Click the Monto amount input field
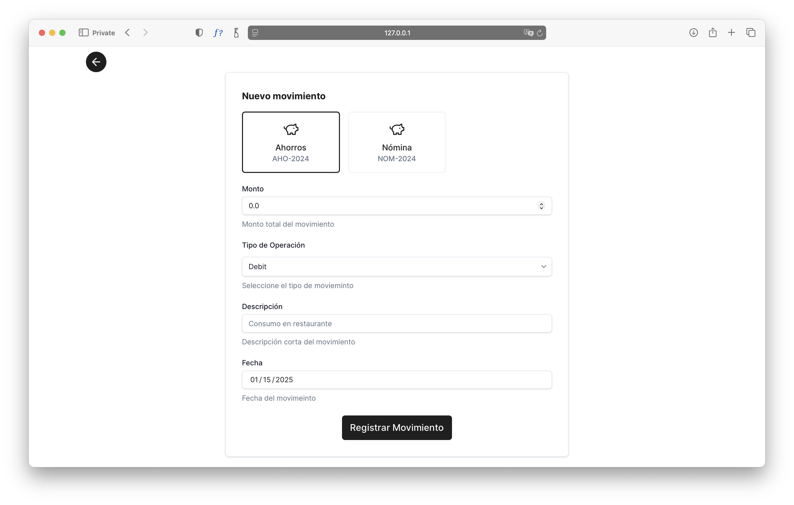794x505 pixels. click(x=397, y=205)
